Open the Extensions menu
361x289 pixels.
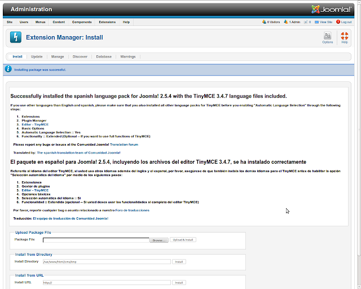pyautogui.click(x=107, y=22)
